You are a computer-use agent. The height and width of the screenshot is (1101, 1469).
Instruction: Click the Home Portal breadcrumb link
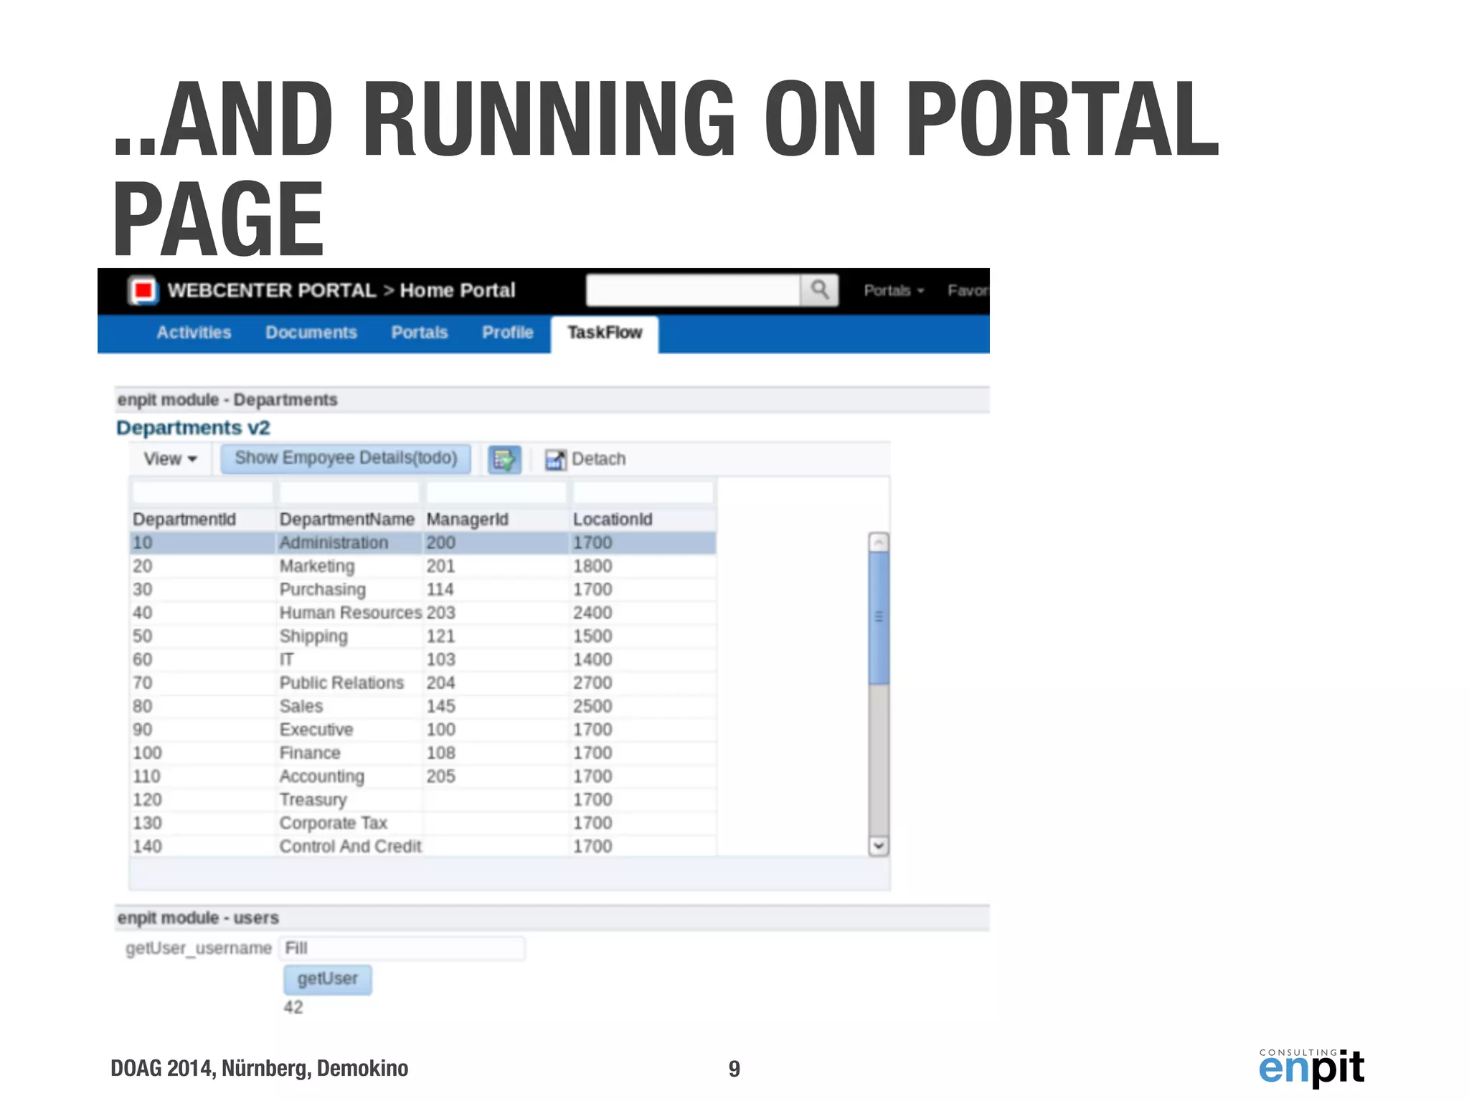(x=458, y=290)
